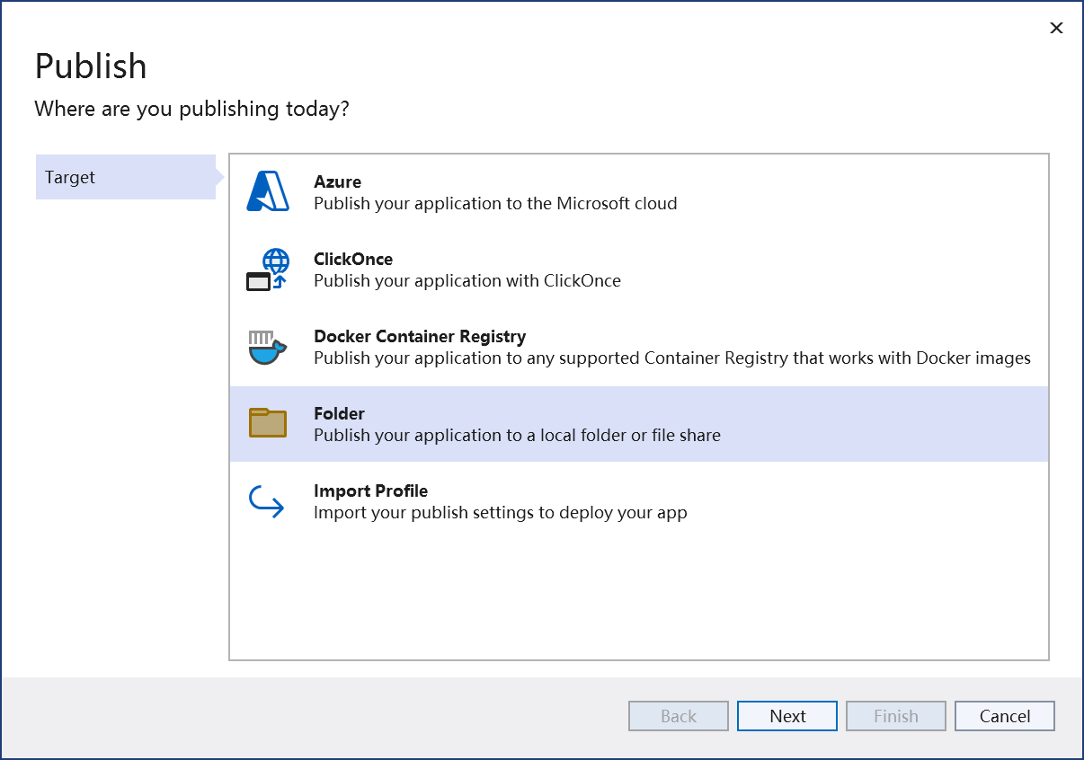This screenshot has width=1084, height=760.
Task: Close the Publish window with X
Action: [1056, 28]
